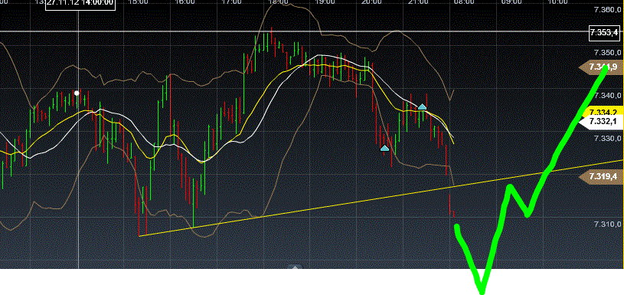This screenshot has height=295, width=624.
Task: Click the 15:00 time axis label
Action: 139,2
